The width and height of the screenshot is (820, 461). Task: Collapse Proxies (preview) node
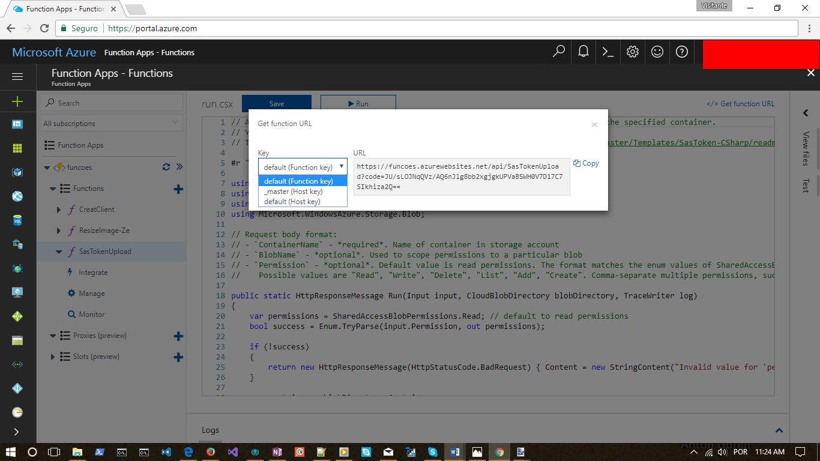click(53, 336)
